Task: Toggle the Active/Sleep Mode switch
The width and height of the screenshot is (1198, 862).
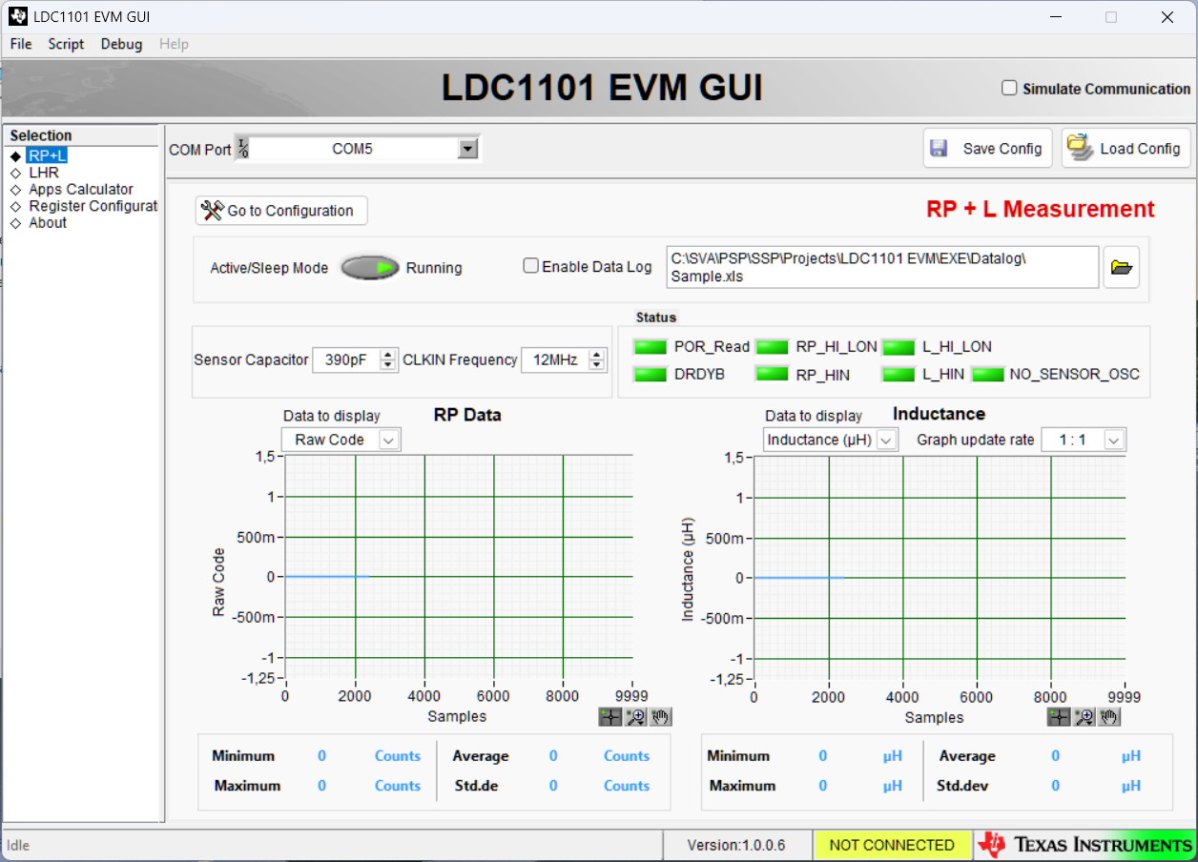Action: click(x=370, y=268)
